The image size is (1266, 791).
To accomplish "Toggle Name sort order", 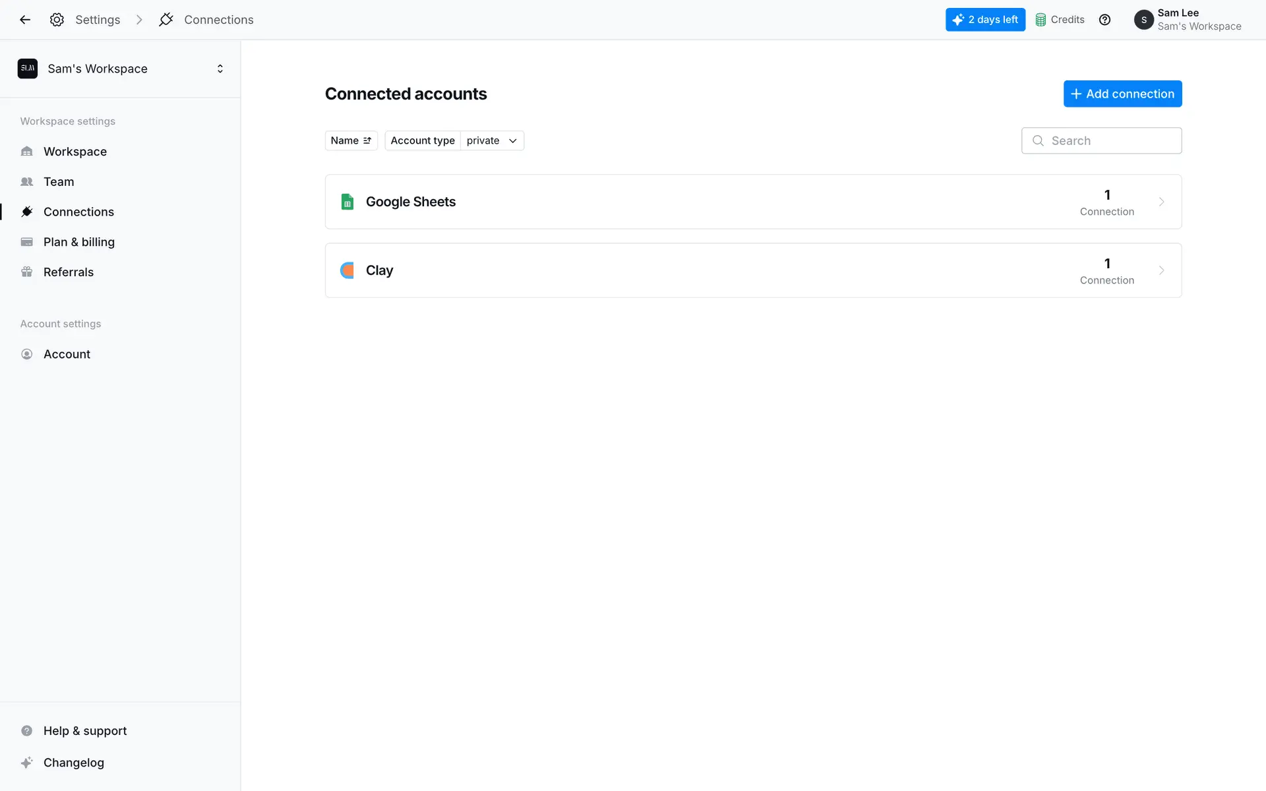I will (x=351, y=140).
